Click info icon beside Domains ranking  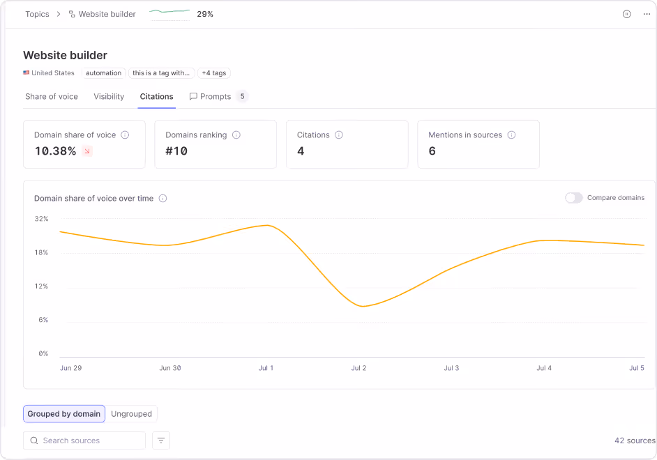point(236,135)
